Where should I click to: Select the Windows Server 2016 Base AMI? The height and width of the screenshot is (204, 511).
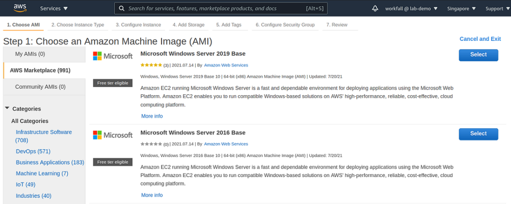coord(478,134)
